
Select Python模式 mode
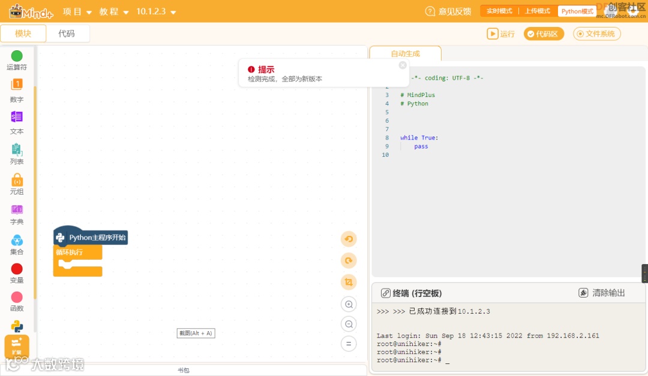[577, 11]
